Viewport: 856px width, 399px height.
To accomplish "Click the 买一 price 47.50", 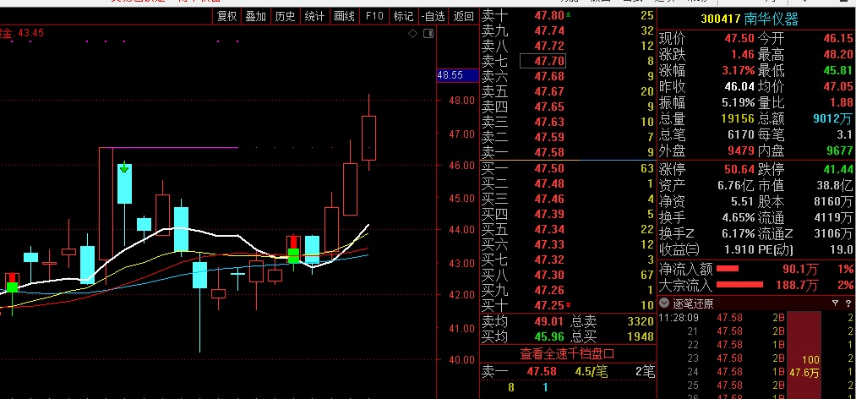I will pos(549,168).
